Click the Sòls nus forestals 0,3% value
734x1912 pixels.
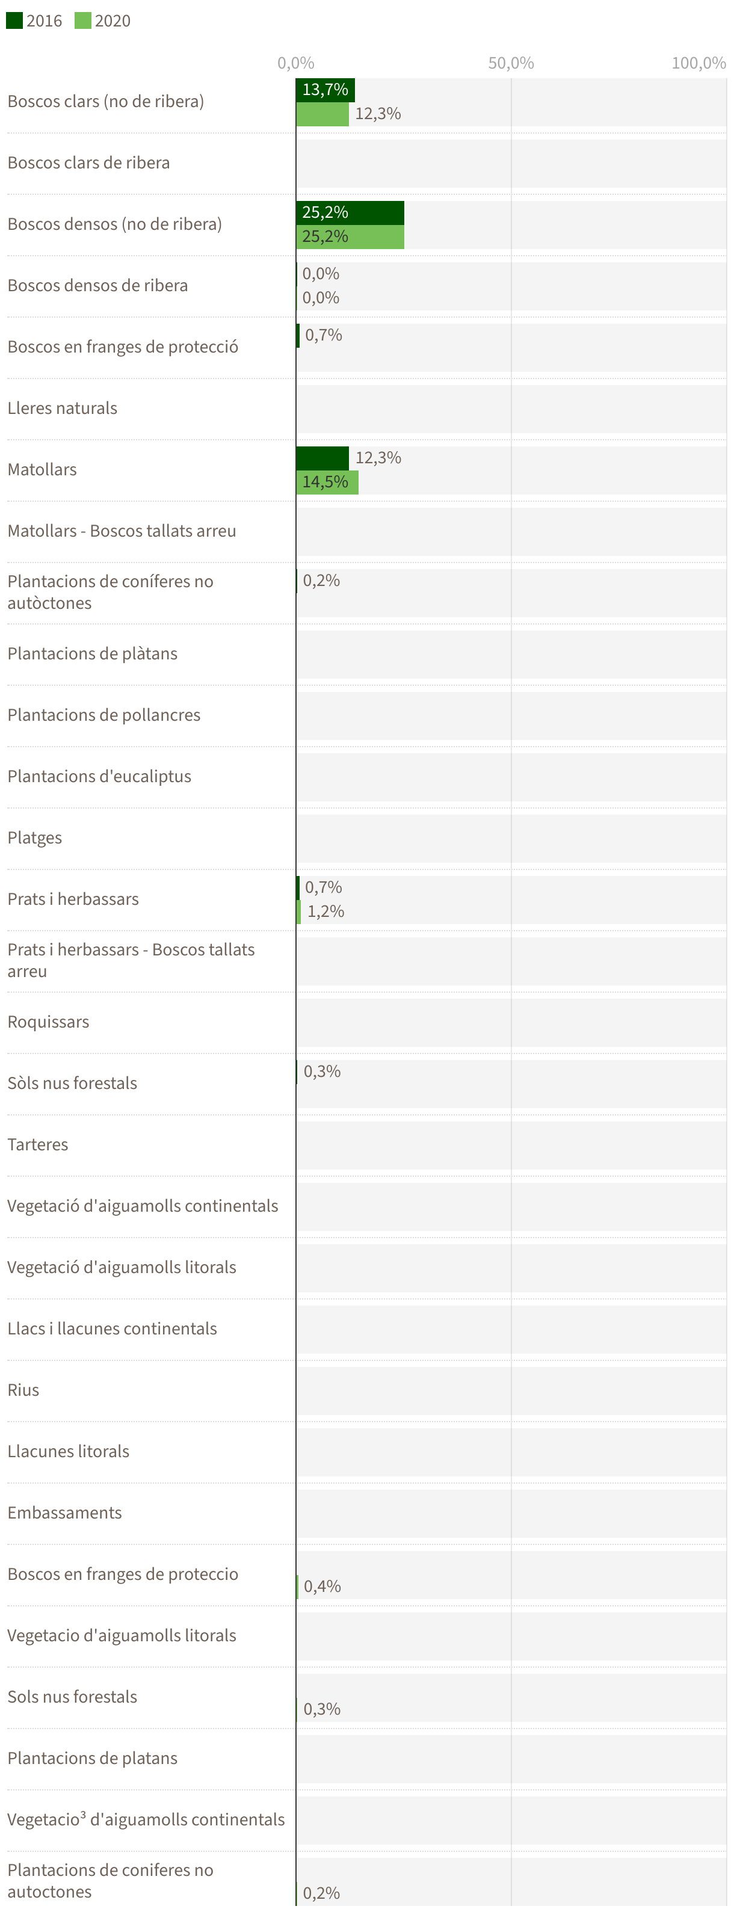click(322, 1071)
